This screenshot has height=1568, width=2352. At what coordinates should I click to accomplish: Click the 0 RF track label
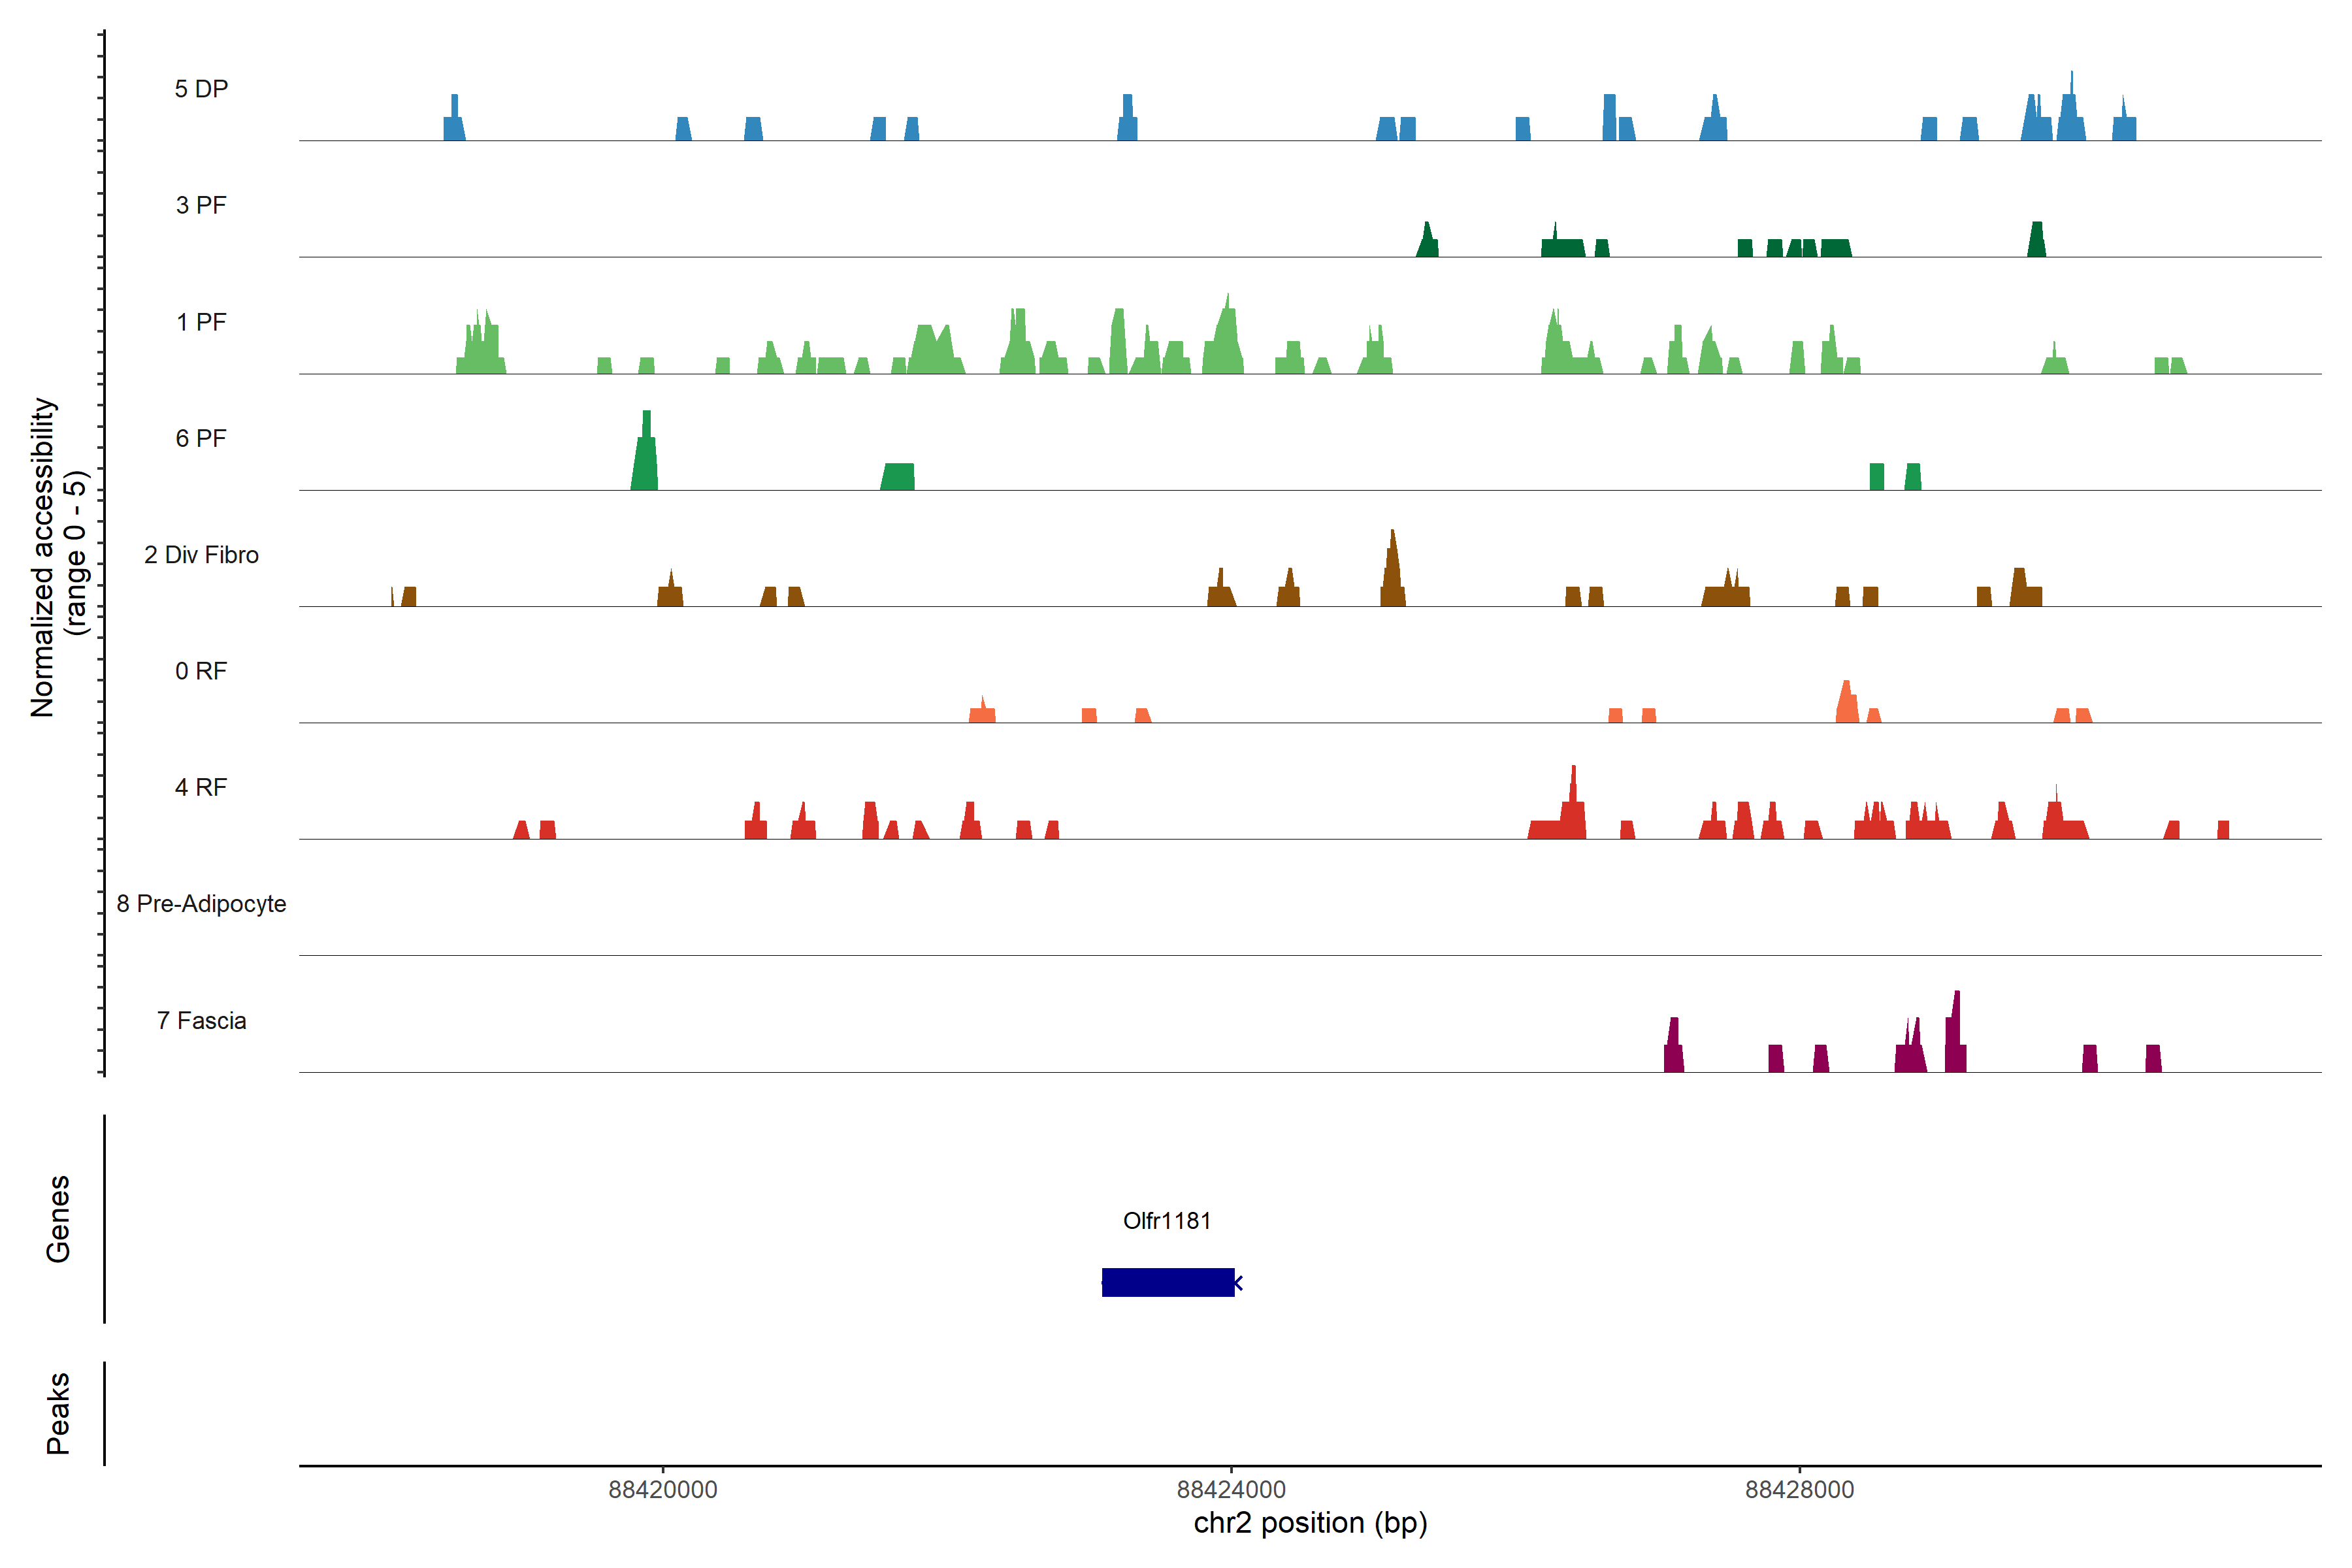pyautogui.click(x=201, y=671)
